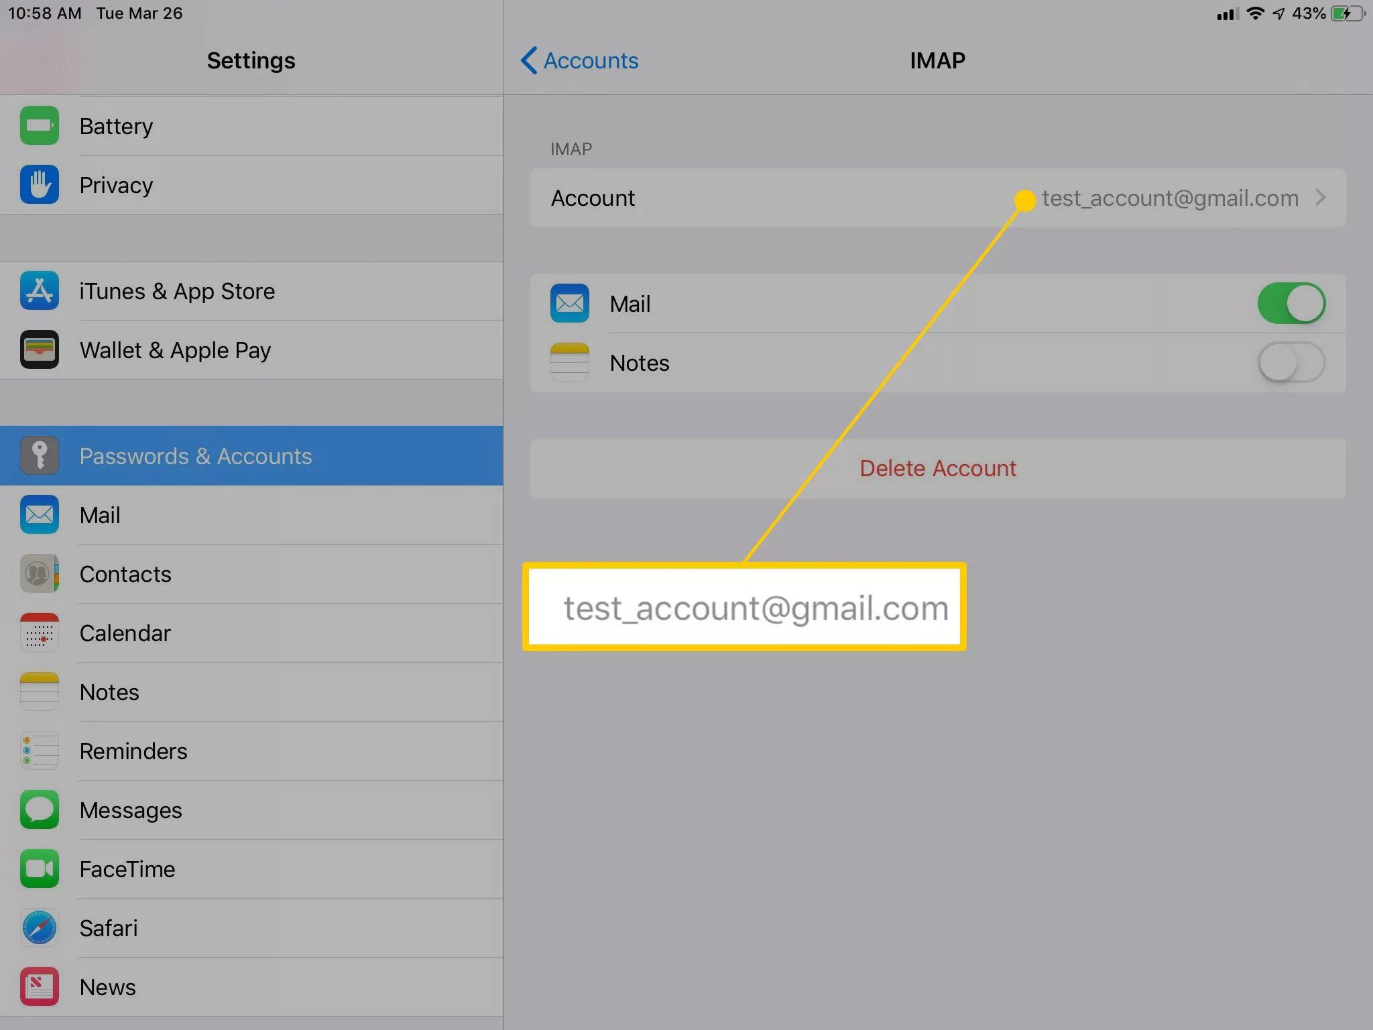
Task: Open News settings
Action: (x=251, y=986)
